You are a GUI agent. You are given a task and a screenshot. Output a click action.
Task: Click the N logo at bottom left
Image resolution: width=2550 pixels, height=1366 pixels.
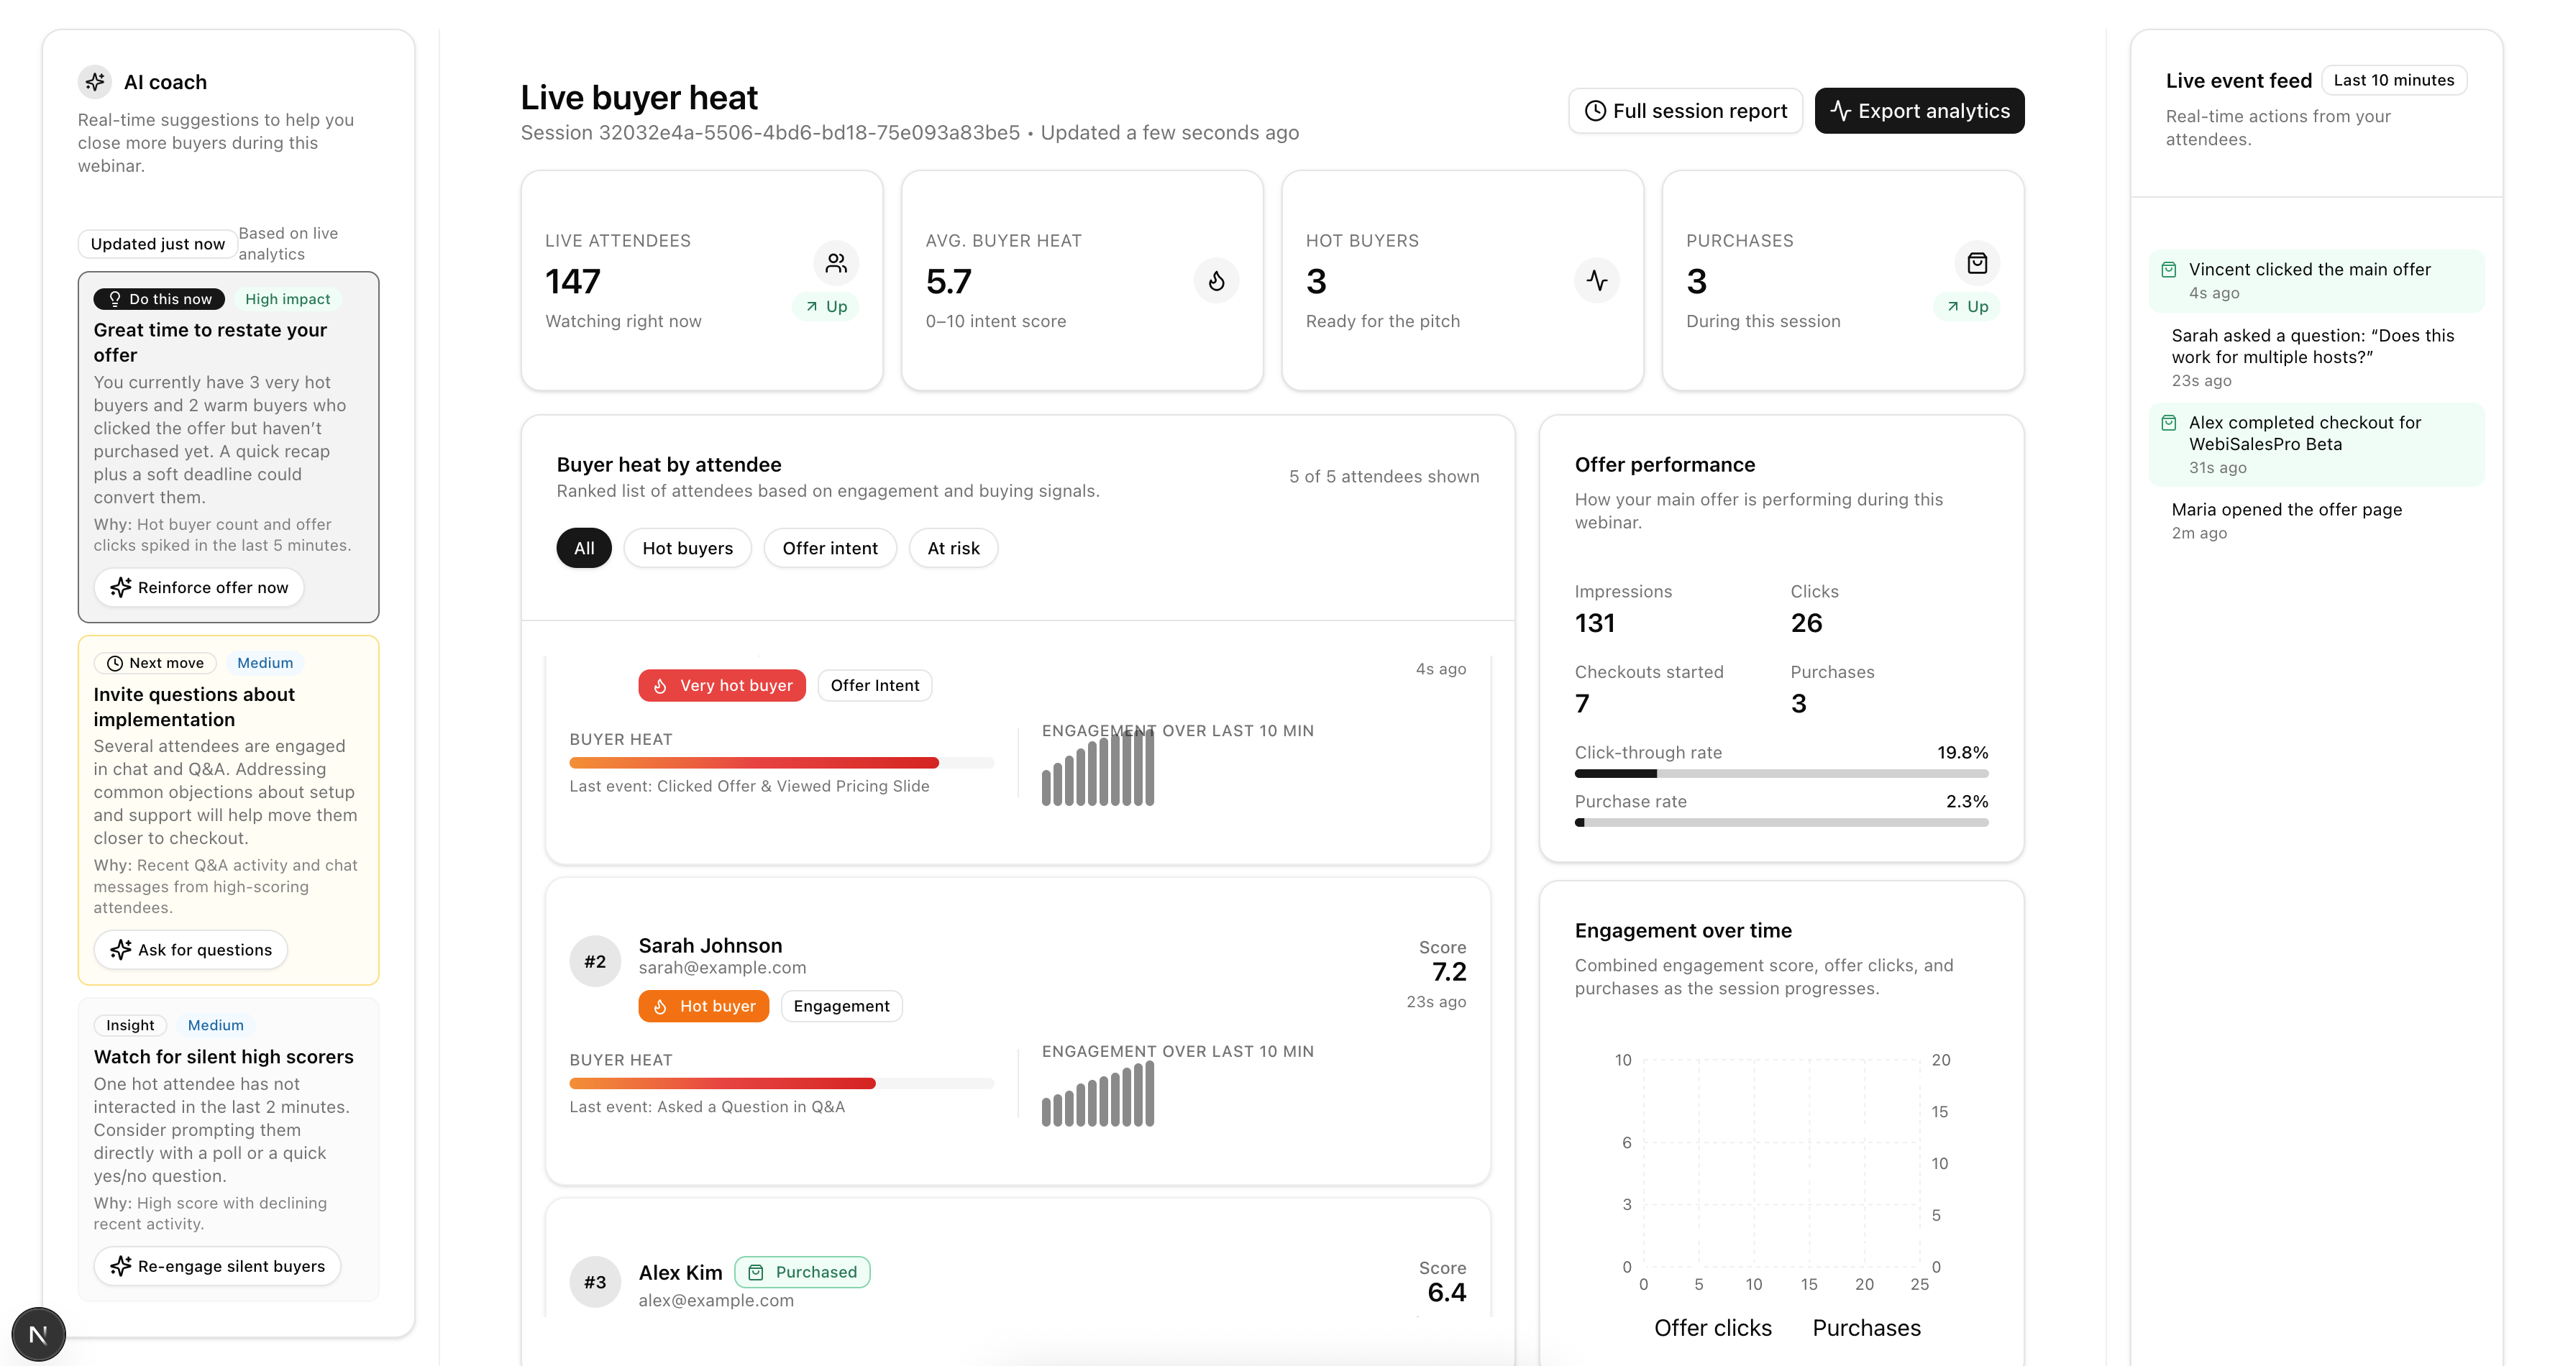click(x=37, y=1334)
